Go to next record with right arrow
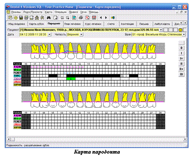Viewport: 195px width, 166px height. 106,18
